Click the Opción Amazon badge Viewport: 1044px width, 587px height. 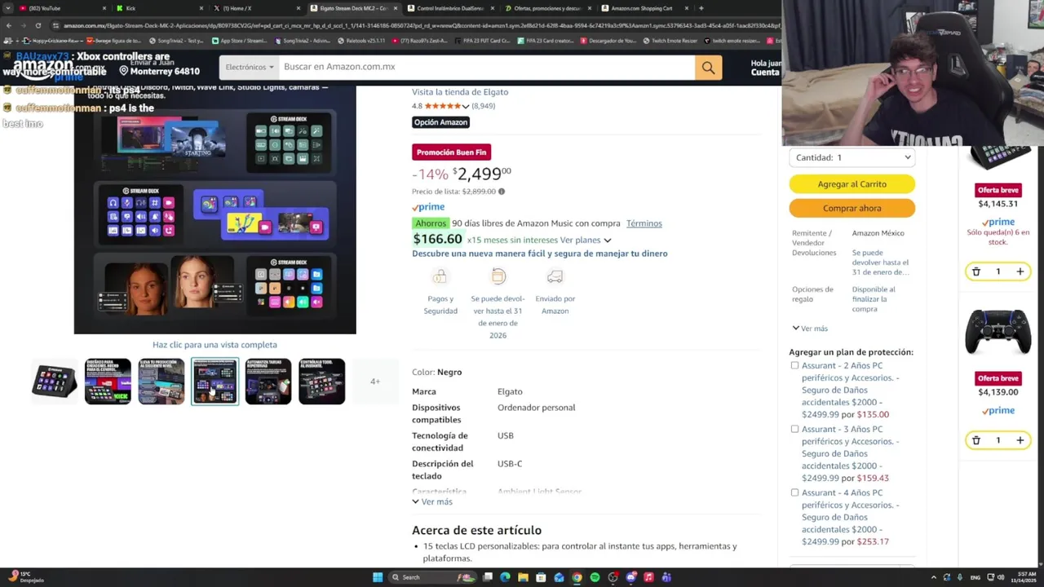pos(440,122)
